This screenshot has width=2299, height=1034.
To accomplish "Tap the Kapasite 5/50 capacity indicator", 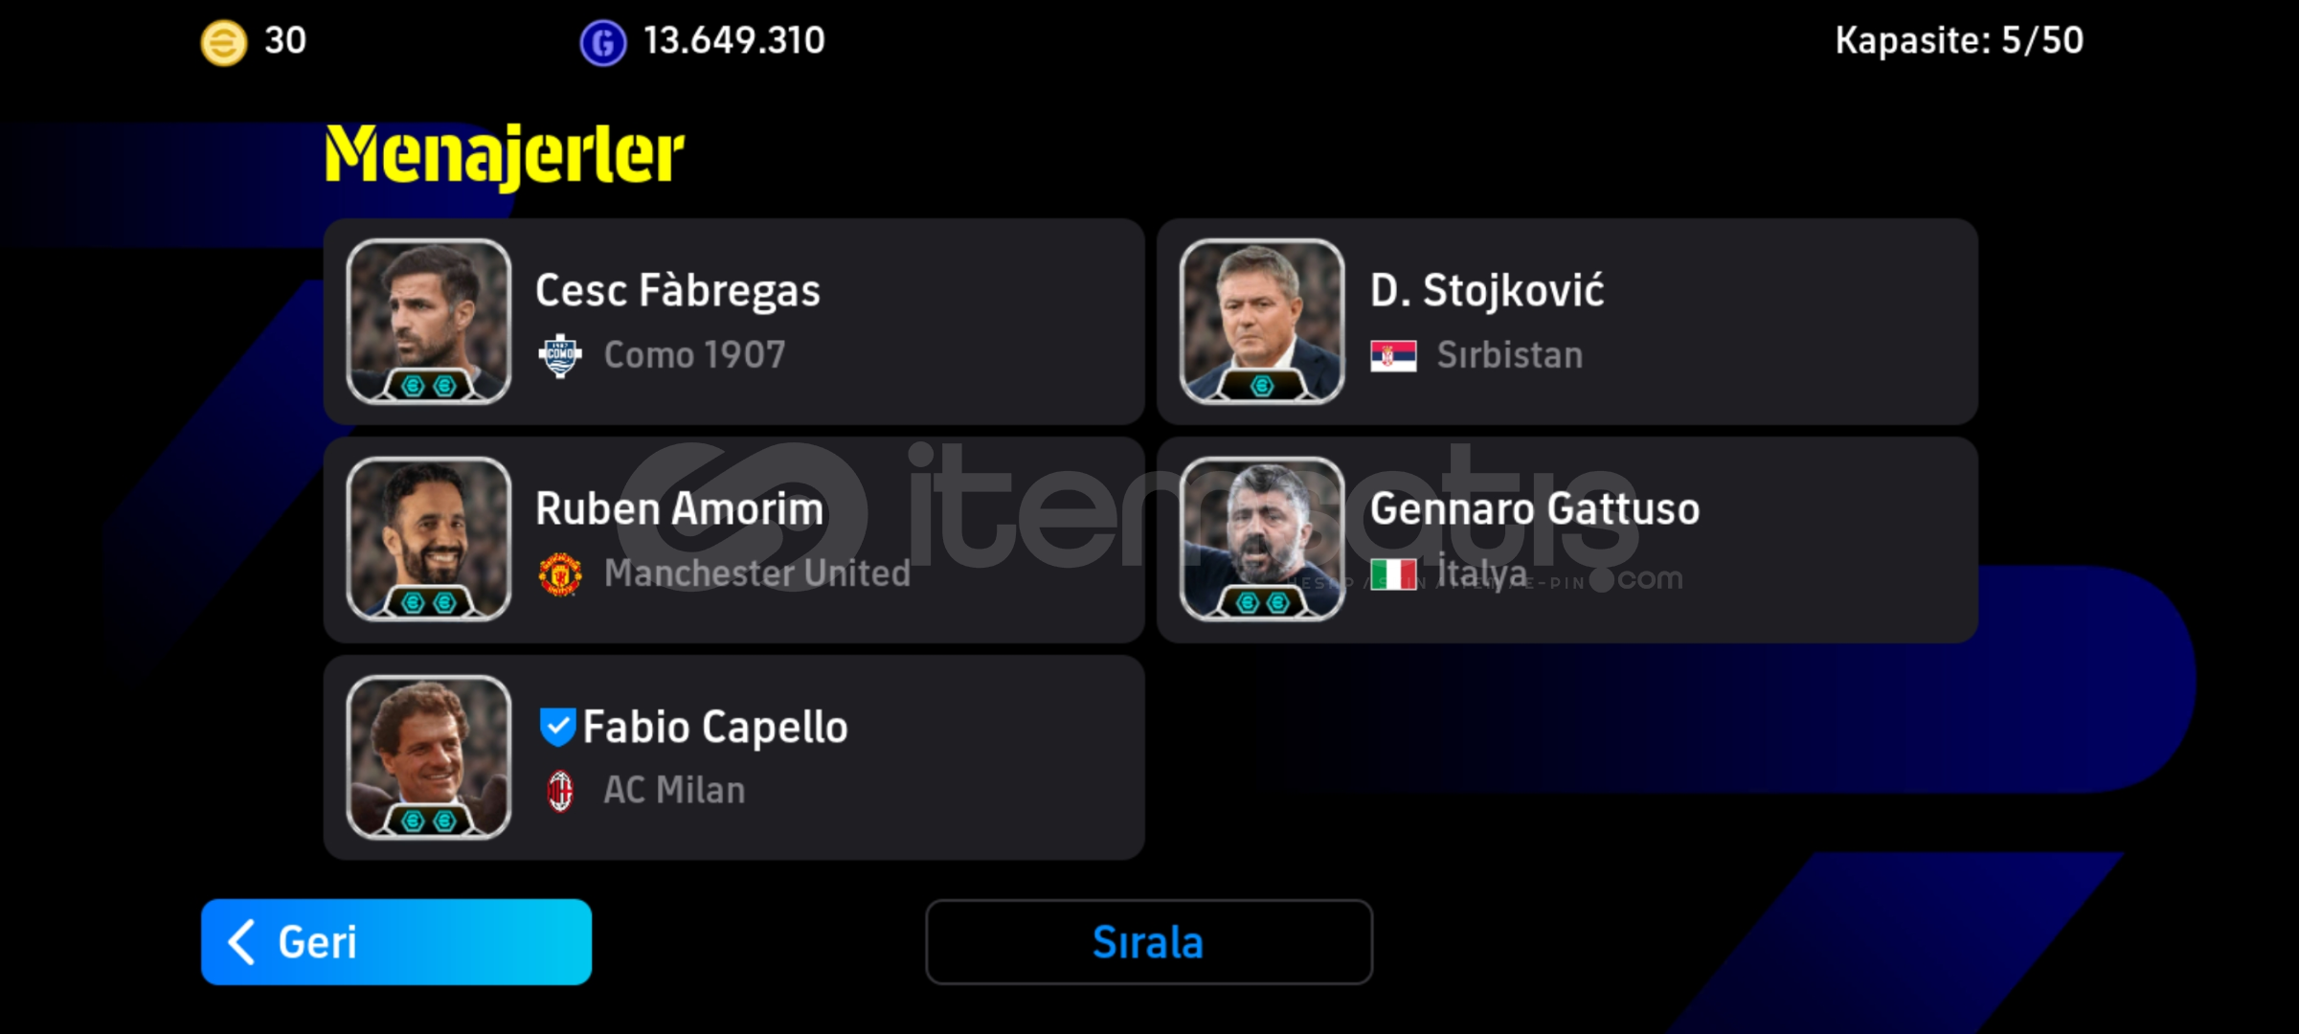I will (x=1959, y=40).
